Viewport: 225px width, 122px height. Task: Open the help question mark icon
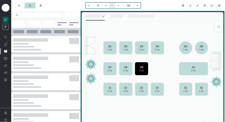tap(5, 120)
